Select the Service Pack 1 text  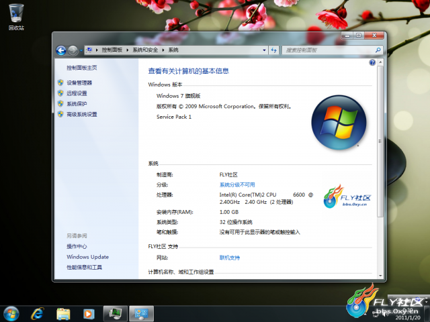tap(174, 117)
